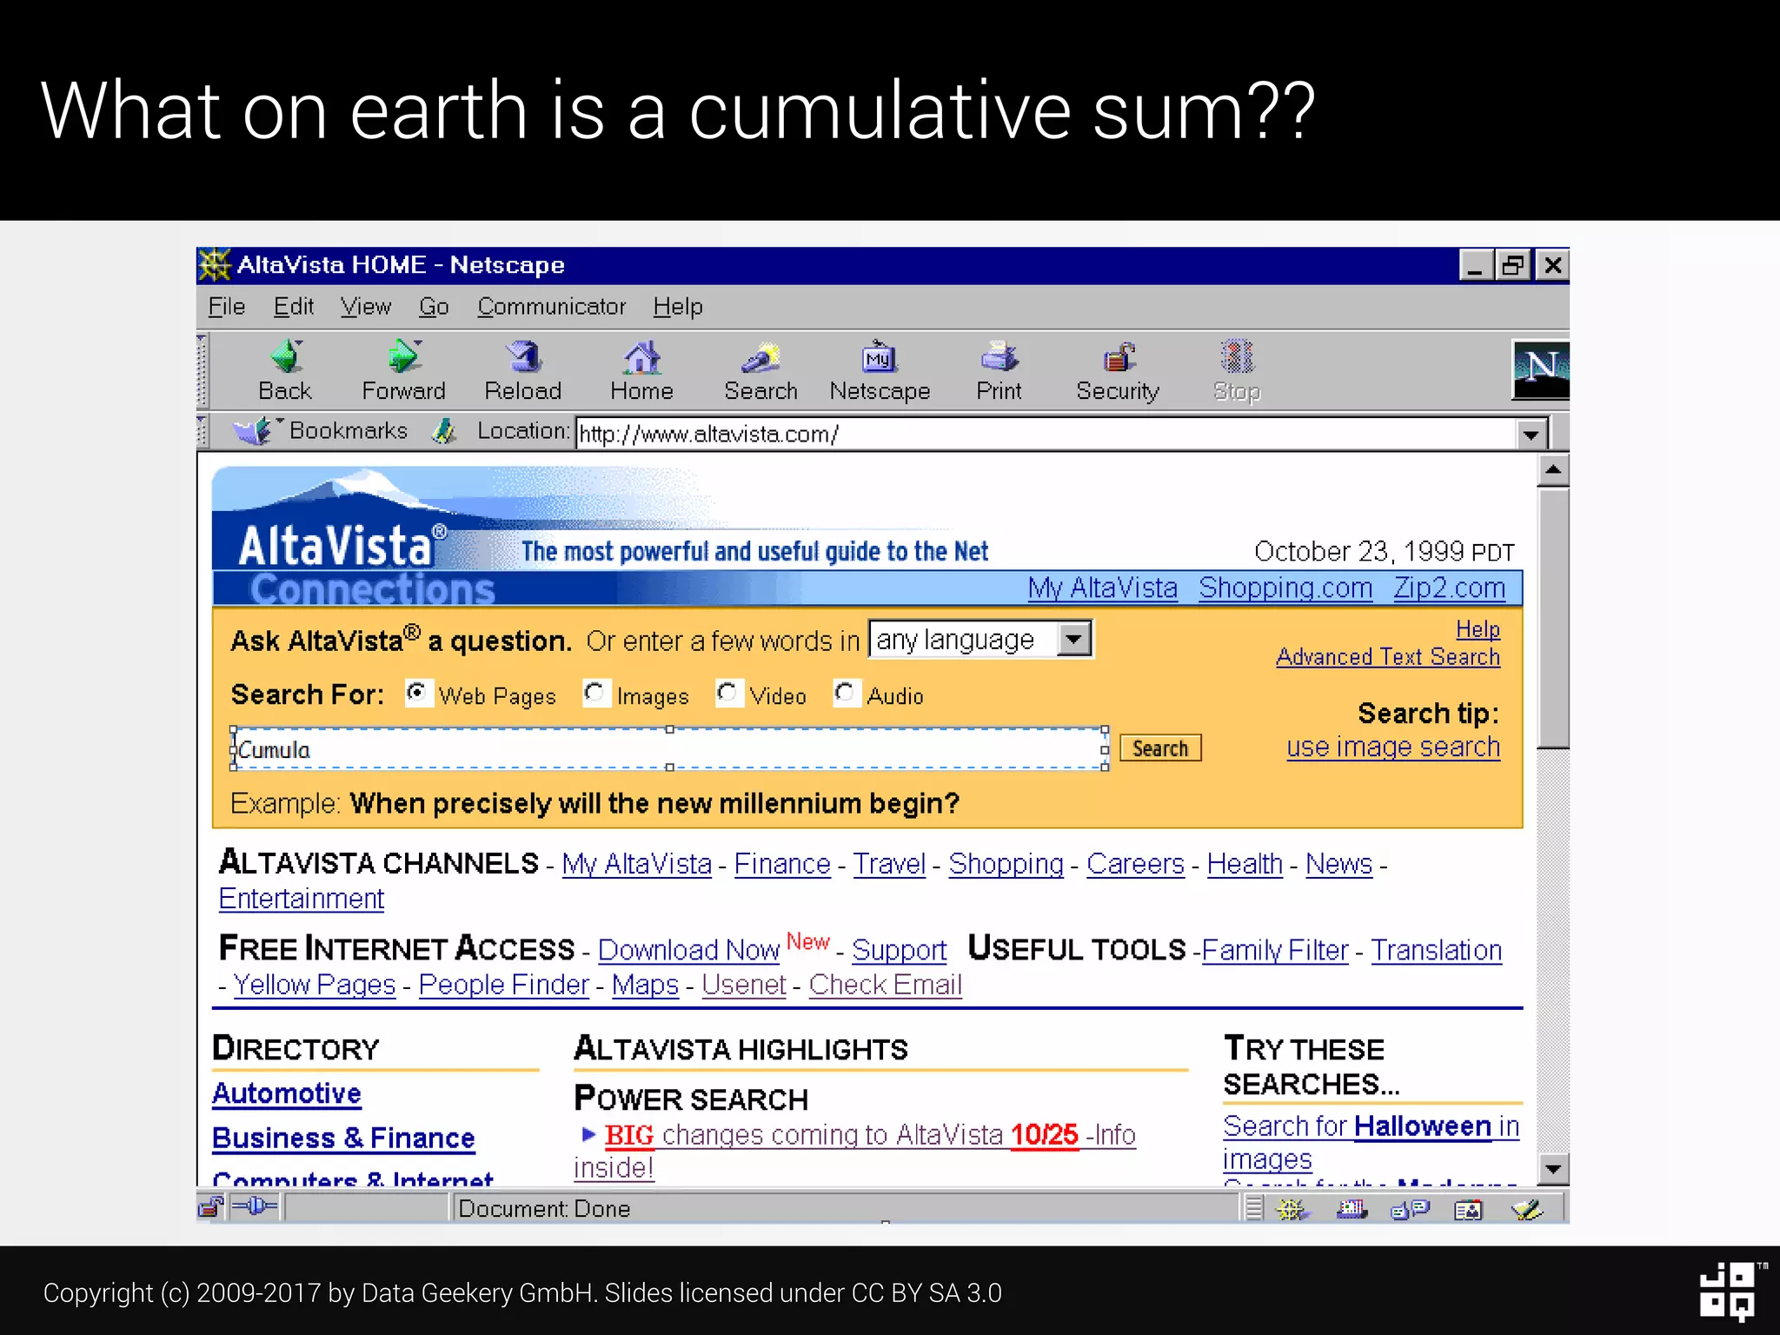Open the Translation tool link
Screen dimensions: 1780x1335
pos(1437,950)
